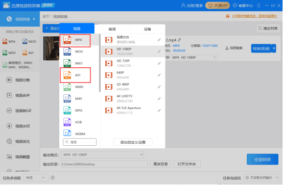Pick the WMV format icon
283x185 pixels.
point(67,87)
